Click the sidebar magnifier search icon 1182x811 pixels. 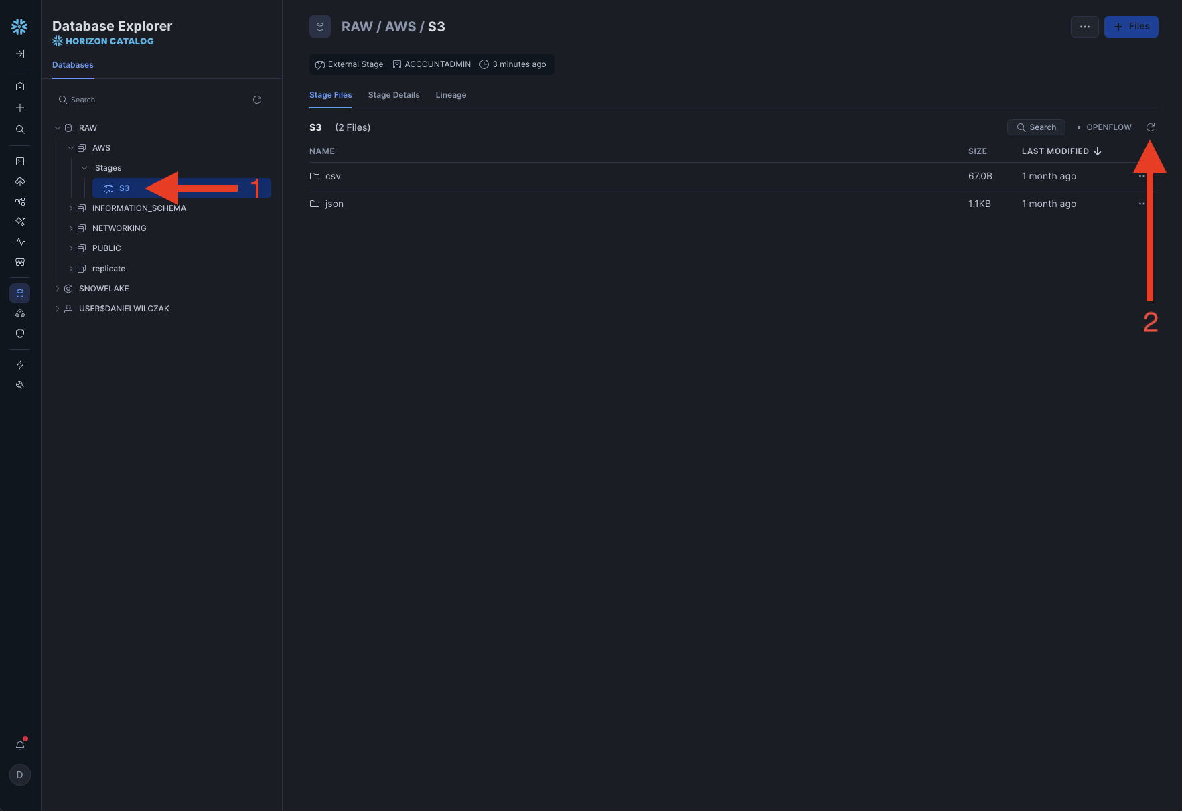coord(20,129)
